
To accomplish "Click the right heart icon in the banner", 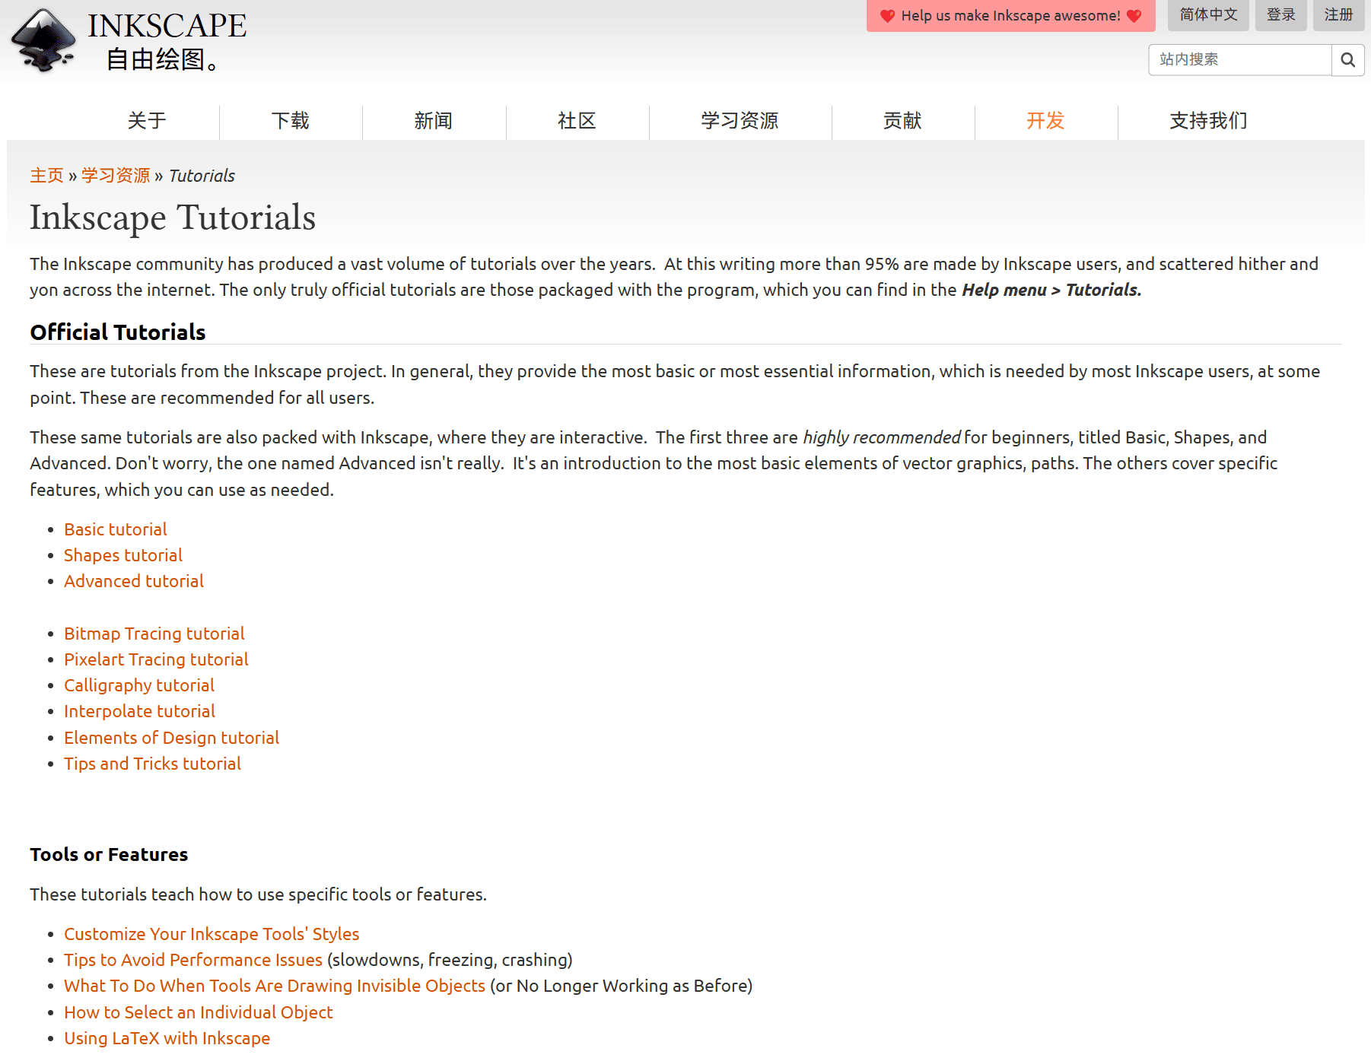I will [x=1134, y=16].
